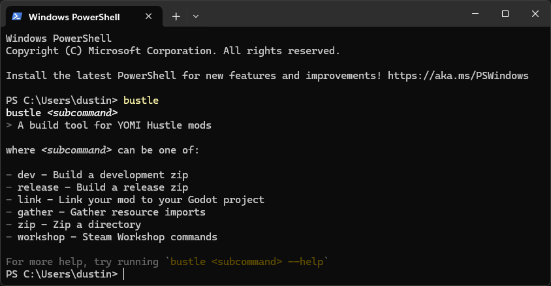Viewport: 551px width, 286px height.
Task: Click the active prompt cursor on the last line
Action: tap(123, 274)
